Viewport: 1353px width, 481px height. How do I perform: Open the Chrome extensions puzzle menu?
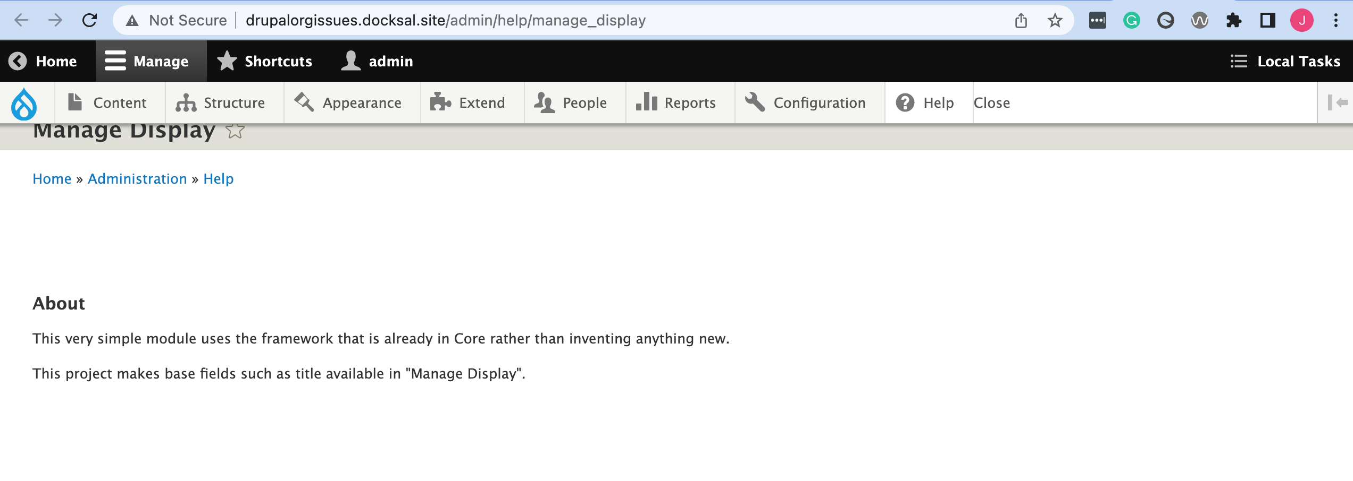[1234, 21]
